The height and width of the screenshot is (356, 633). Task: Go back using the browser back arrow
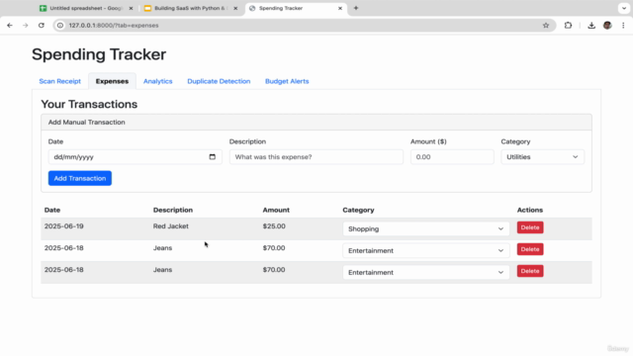tap(10, 25)
